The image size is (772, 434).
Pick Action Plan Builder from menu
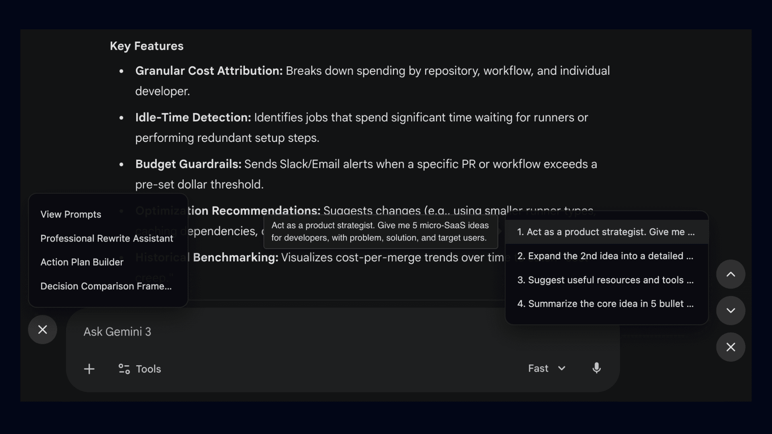(x=82, y=262)
